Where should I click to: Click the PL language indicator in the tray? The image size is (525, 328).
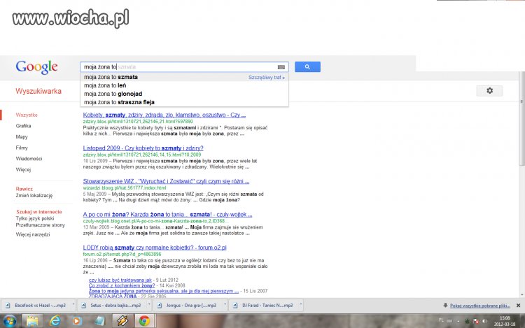pyautogui.click(x=441, y=320)
